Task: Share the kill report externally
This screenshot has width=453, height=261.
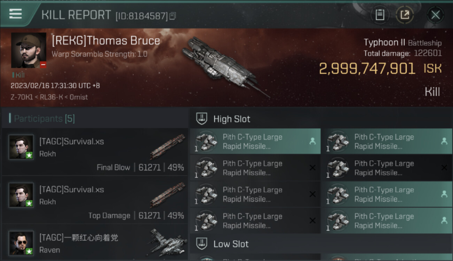Action: click(x=405, y=15)
